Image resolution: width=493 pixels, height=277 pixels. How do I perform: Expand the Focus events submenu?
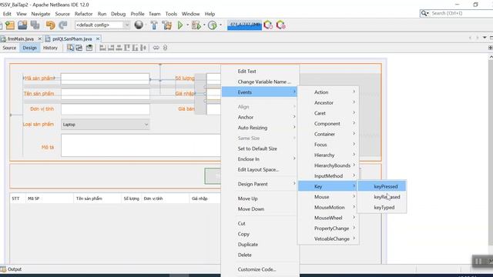pos(328,145)
